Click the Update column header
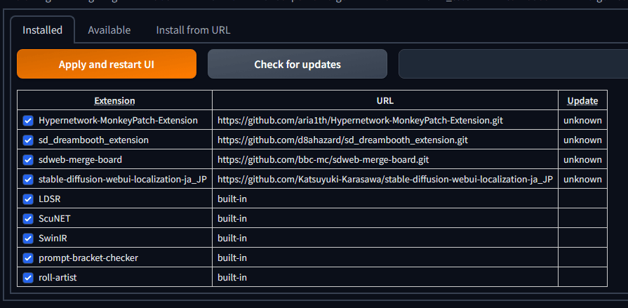628x308 pixels. pos(582,100)
